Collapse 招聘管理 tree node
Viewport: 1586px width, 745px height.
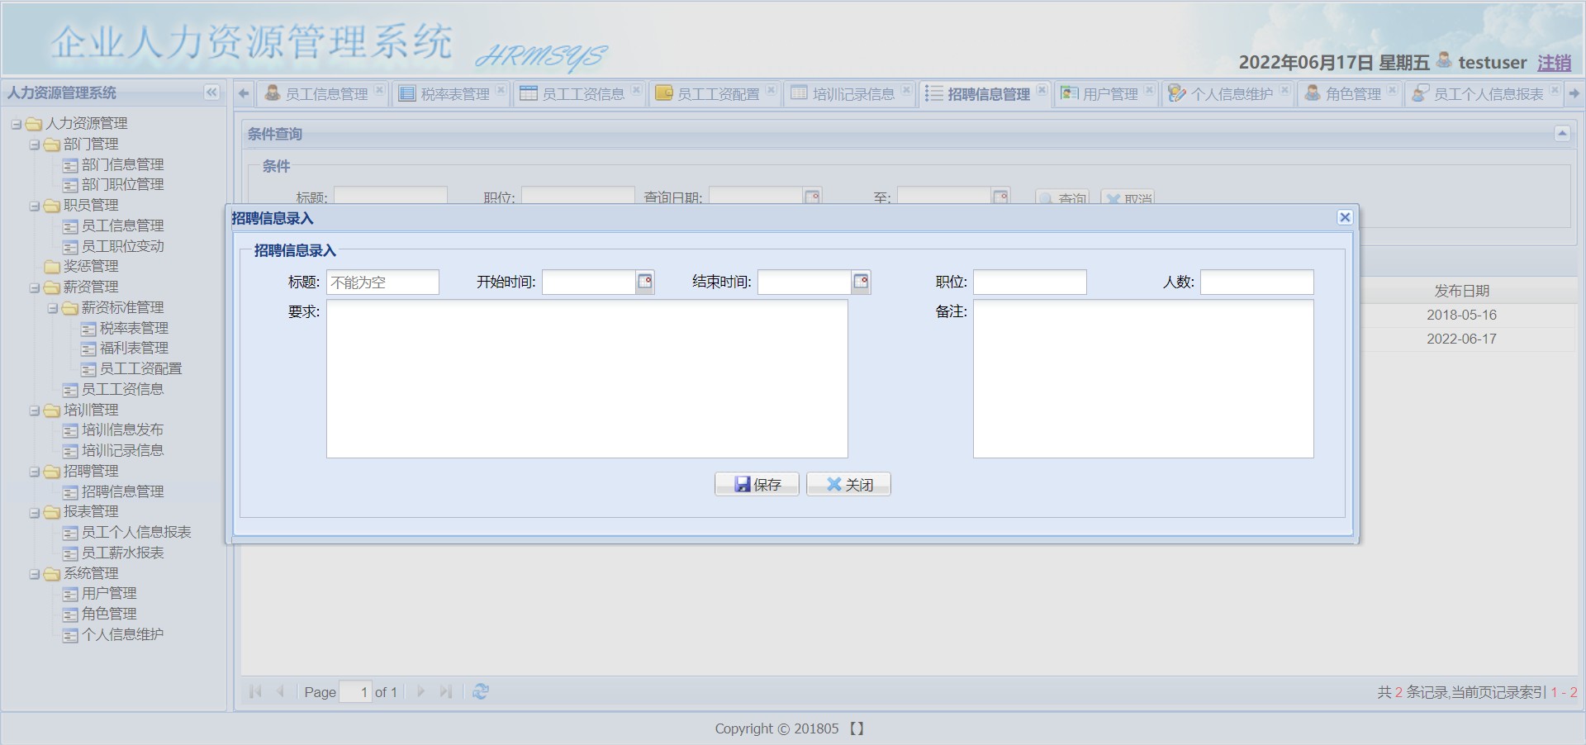point(35,472)
